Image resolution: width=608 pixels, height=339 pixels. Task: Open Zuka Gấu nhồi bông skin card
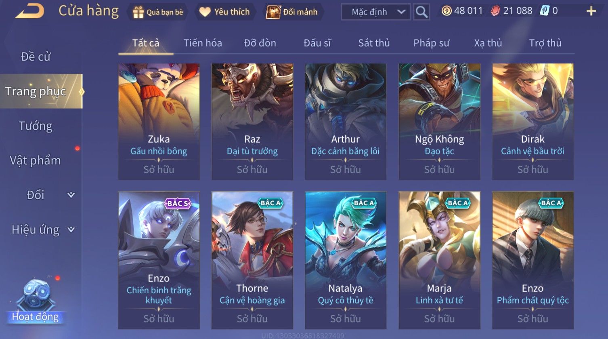[x=159, y=121]
